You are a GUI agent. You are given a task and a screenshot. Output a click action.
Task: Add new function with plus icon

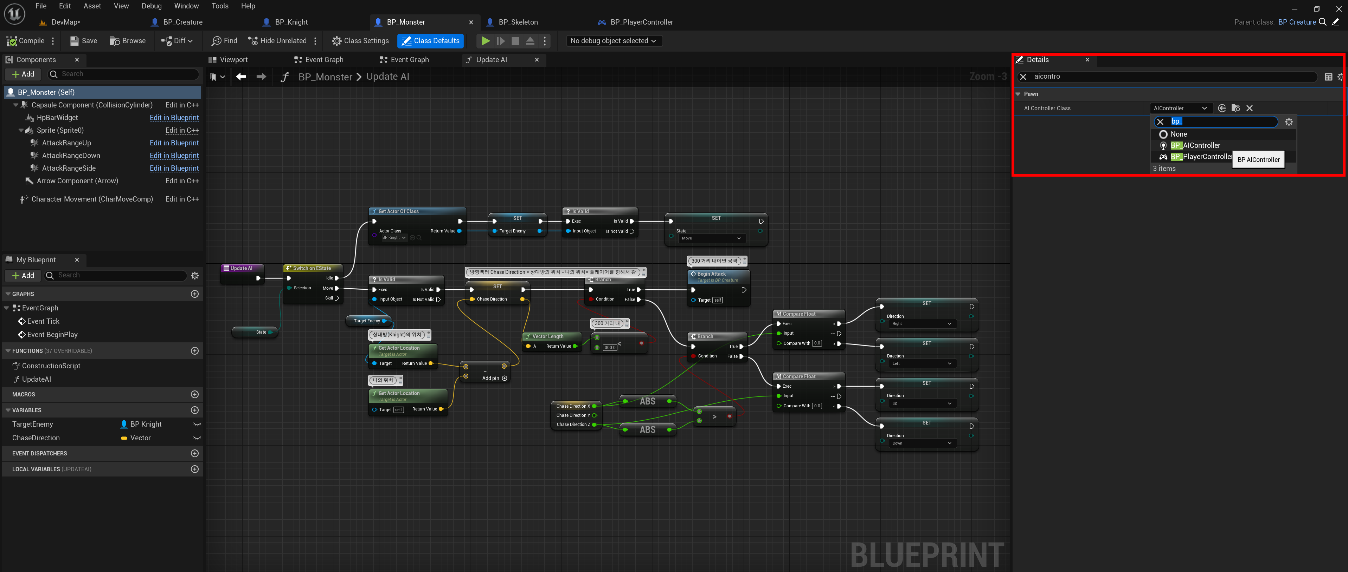195,351
